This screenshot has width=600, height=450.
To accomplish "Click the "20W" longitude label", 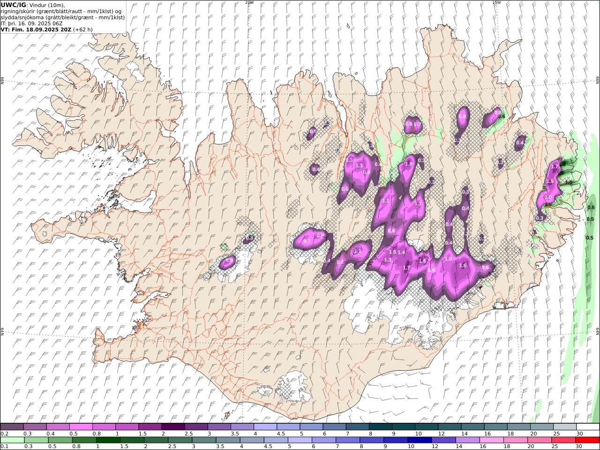I will click(249, 2).
